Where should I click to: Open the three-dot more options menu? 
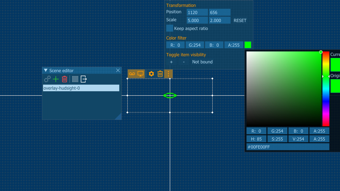pos(168,74)
